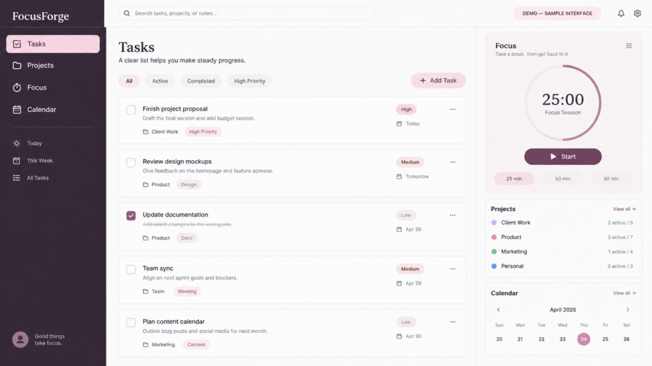
Task: Check off Review design mockups task
Action: click(131, 162)
